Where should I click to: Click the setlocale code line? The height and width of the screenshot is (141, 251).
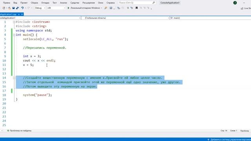45,39
